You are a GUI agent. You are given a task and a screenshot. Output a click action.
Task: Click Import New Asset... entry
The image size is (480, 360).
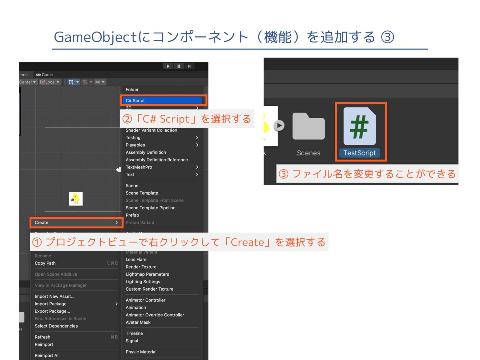click(54, 296)
